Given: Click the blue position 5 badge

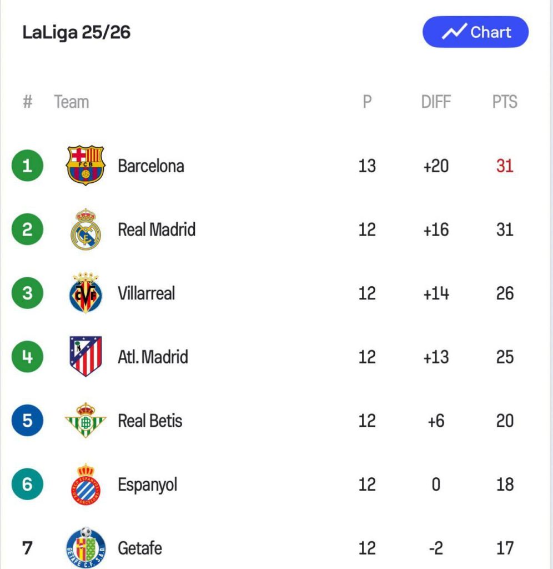Looking at the screenshot, I should tap(27, 420).
